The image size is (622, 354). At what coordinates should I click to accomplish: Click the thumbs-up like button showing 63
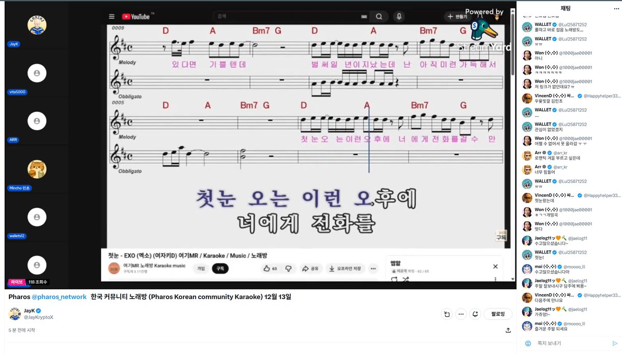[270, 268]
